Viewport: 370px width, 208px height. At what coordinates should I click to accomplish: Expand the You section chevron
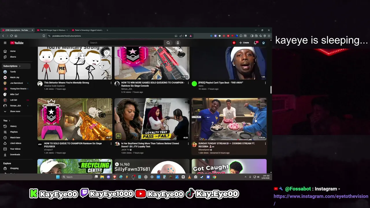coord(9,121)
